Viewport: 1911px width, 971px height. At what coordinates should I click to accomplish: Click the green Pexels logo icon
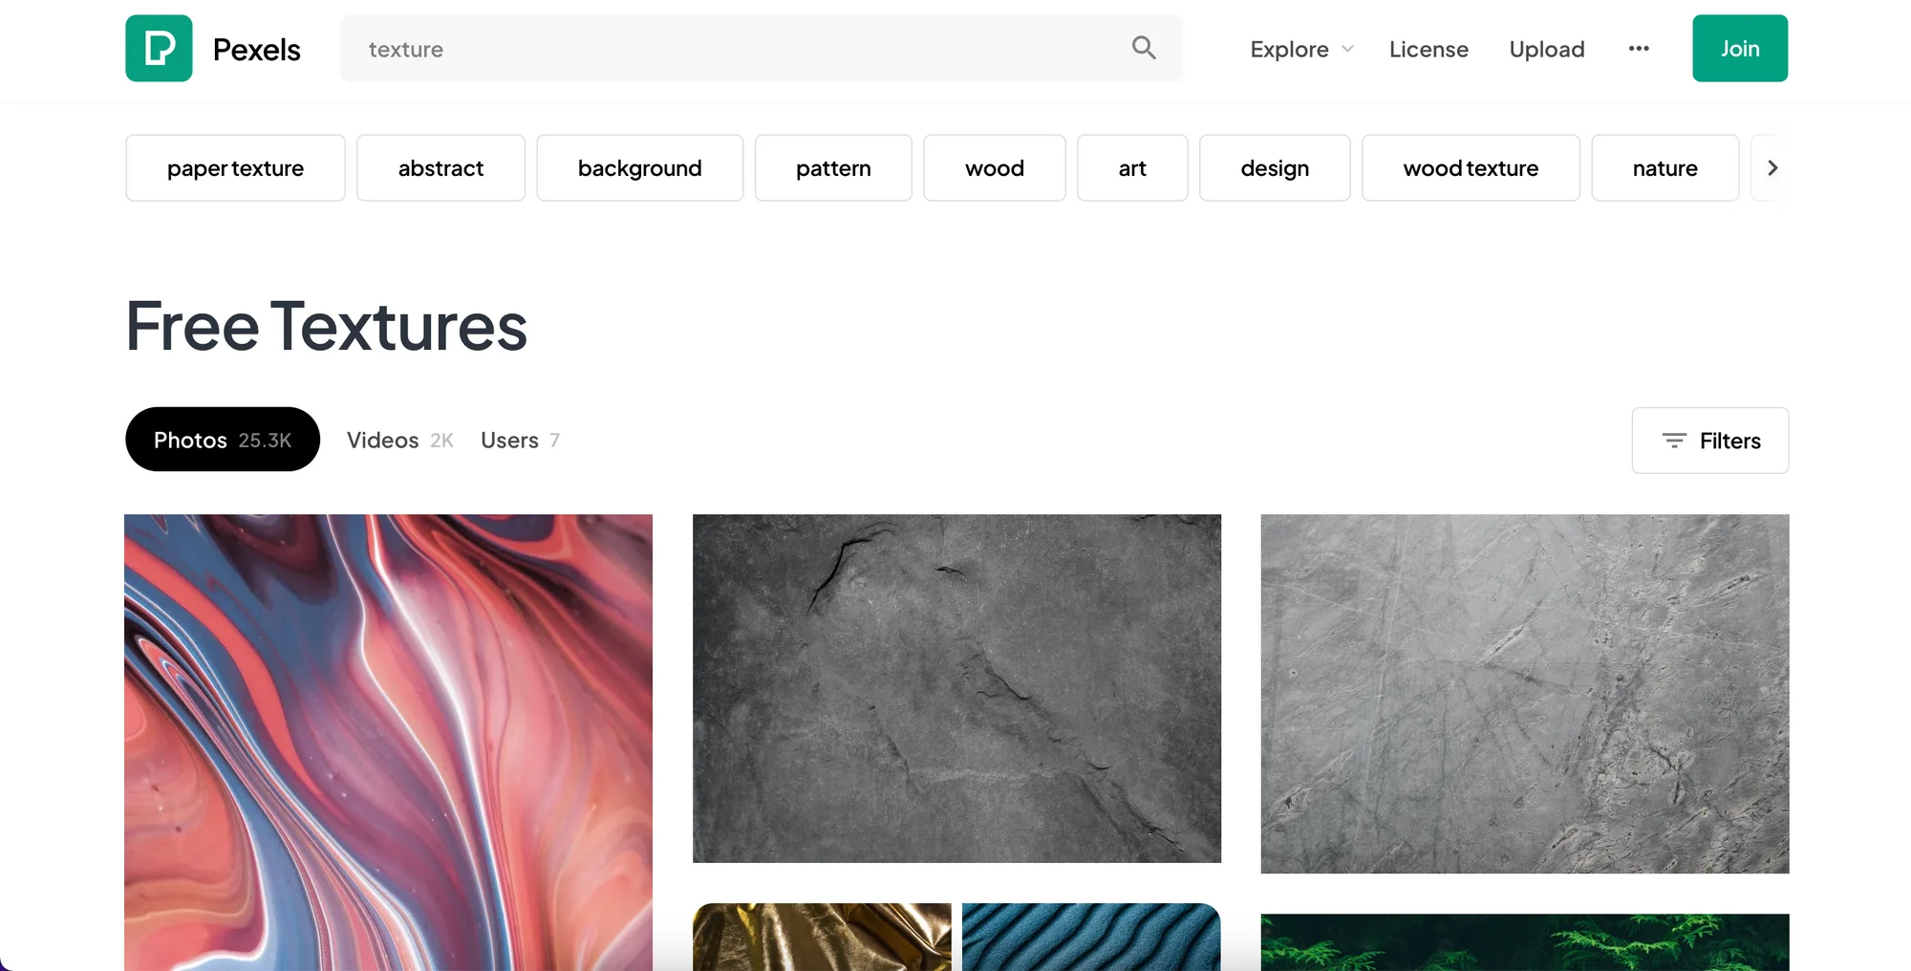(x=159, y=49)
